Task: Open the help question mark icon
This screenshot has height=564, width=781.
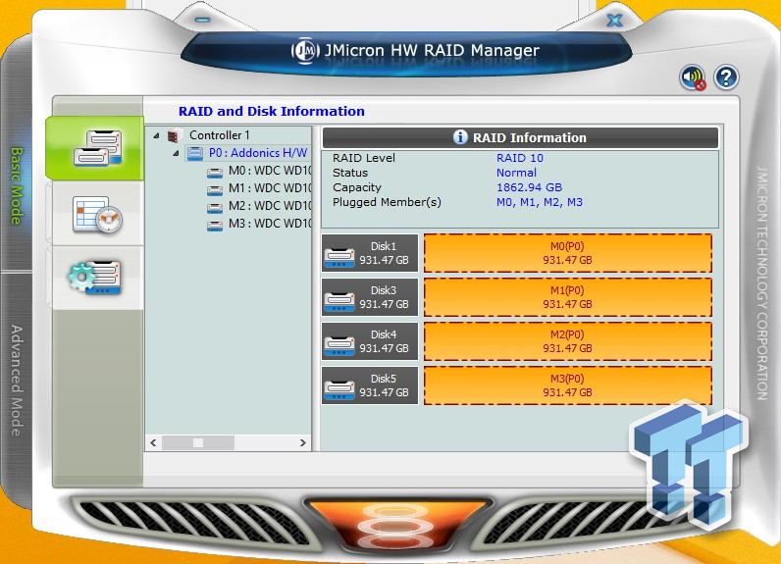Action: point(726,77)
